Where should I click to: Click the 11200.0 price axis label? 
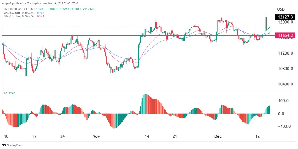(285, 53)
